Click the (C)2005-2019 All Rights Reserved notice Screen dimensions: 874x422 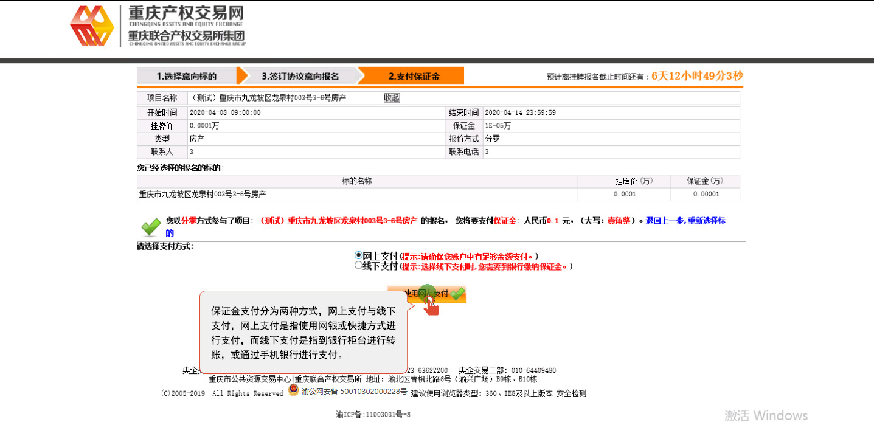coord(222,393)
